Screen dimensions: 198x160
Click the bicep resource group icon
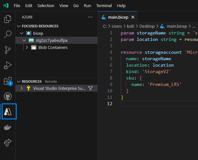(28, 33)
